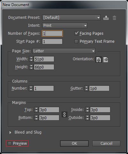Click the Bottom margin field

click(49, 118)
